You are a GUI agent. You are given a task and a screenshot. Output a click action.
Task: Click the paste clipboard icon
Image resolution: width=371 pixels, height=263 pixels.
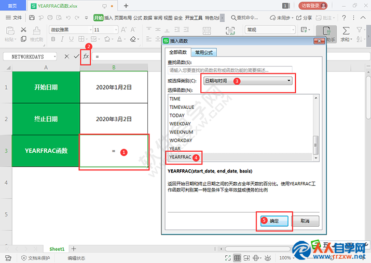pyautogui.click(x=10, y=31)
